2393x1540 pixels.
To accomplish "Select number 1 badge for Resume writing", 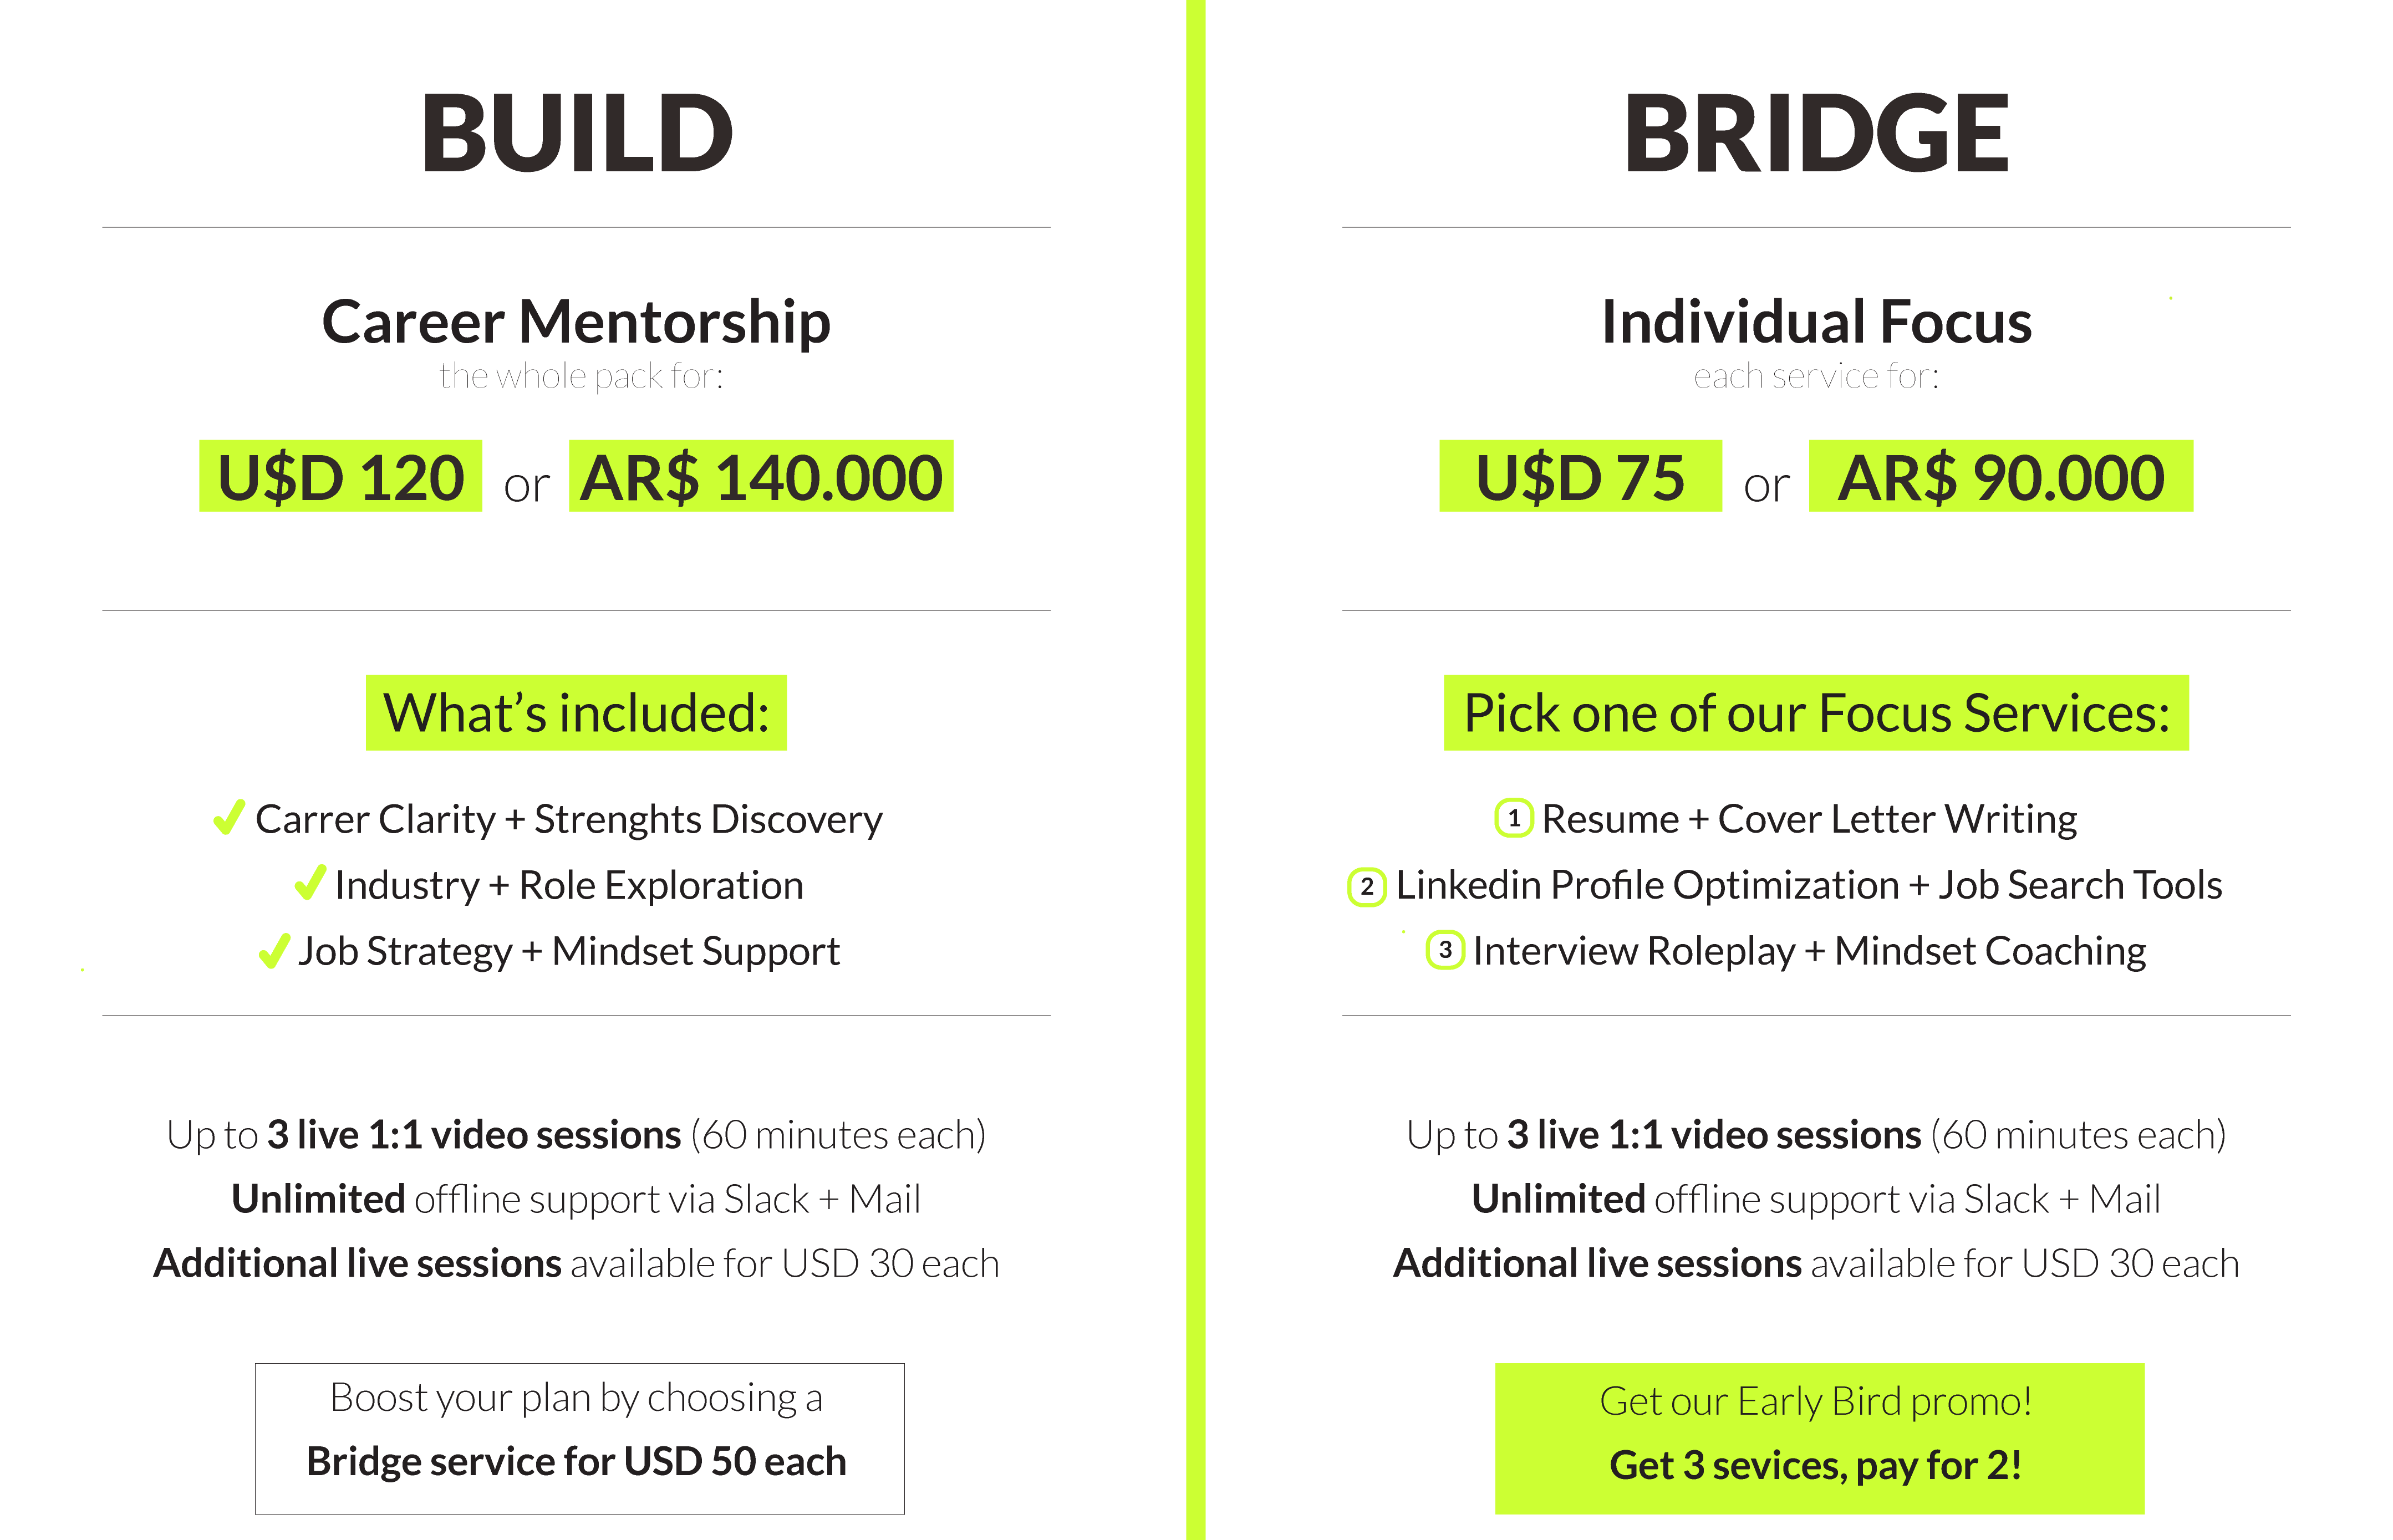I will [x=1513, y=818].
